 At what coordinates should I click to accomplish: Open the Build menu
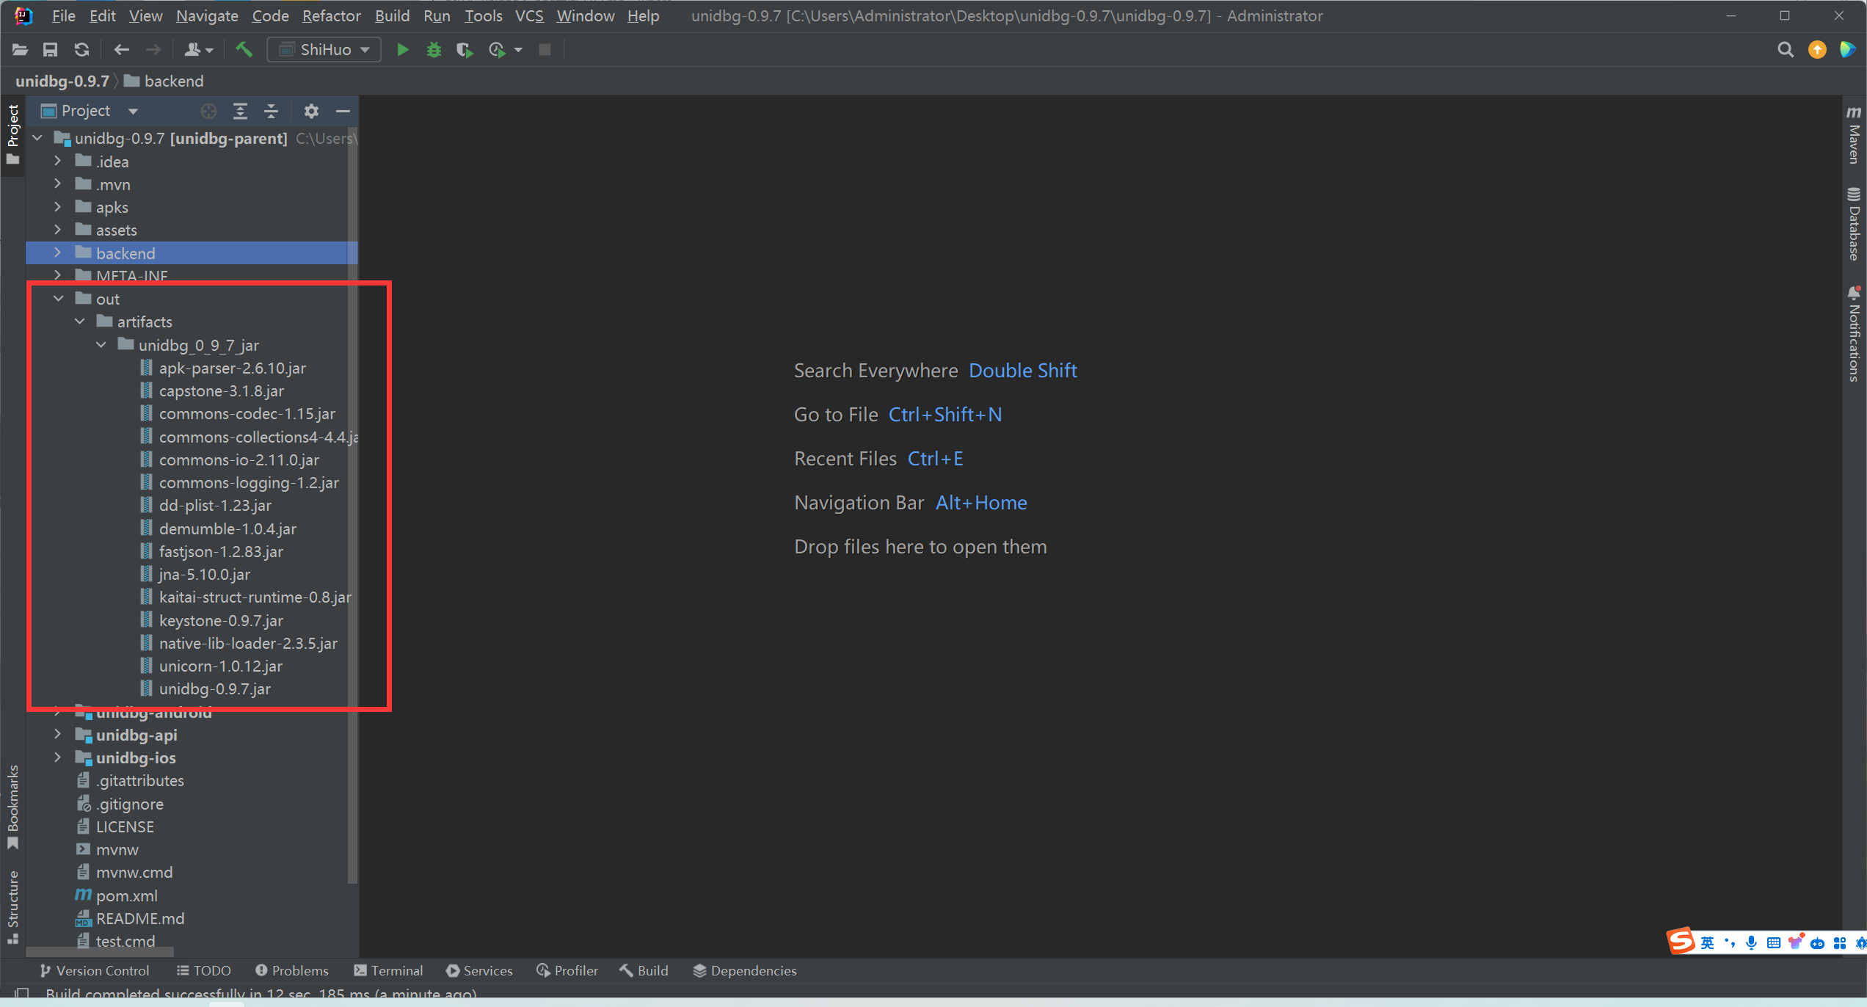click(392, 16)
